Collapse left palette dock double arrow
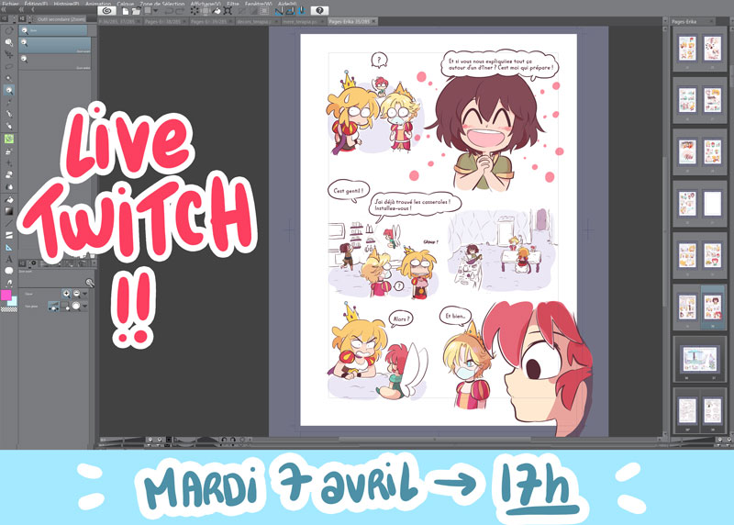Screen dimensions: 734x525 click(5, 9)
